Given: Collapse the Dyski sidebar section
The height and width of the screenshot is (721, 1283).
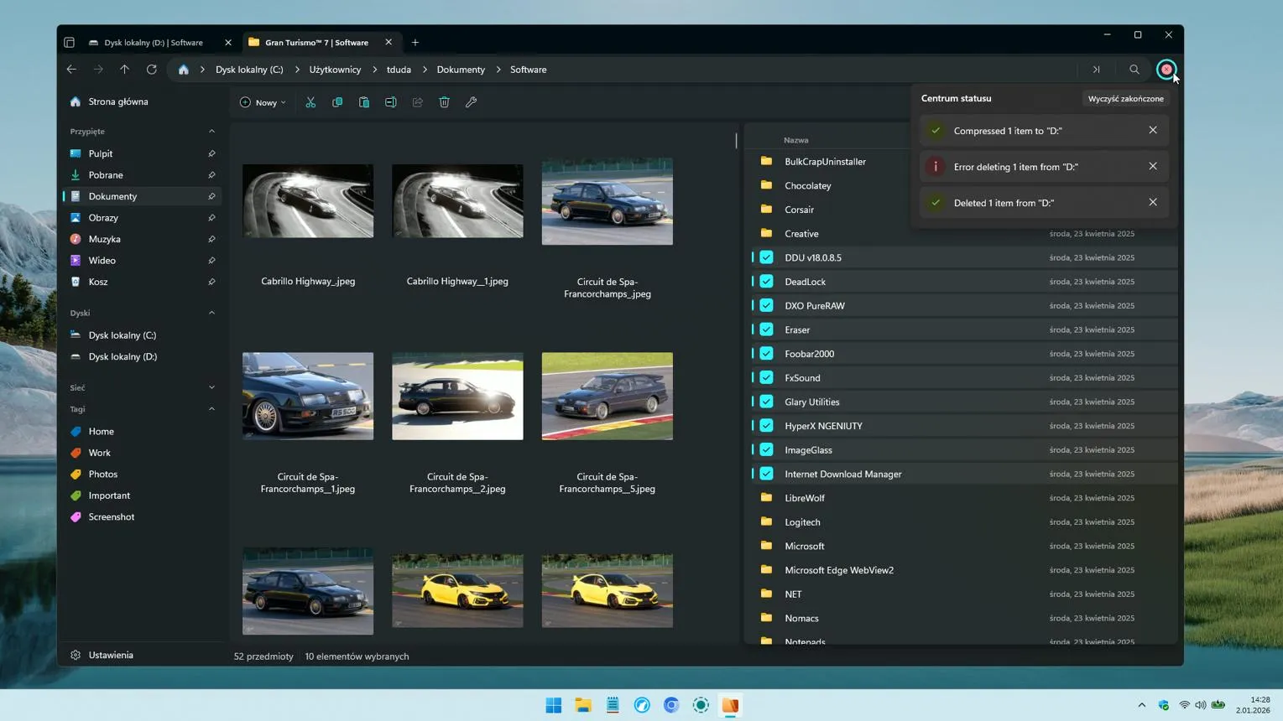Looking at the screenshot, I should pos(211,313).
